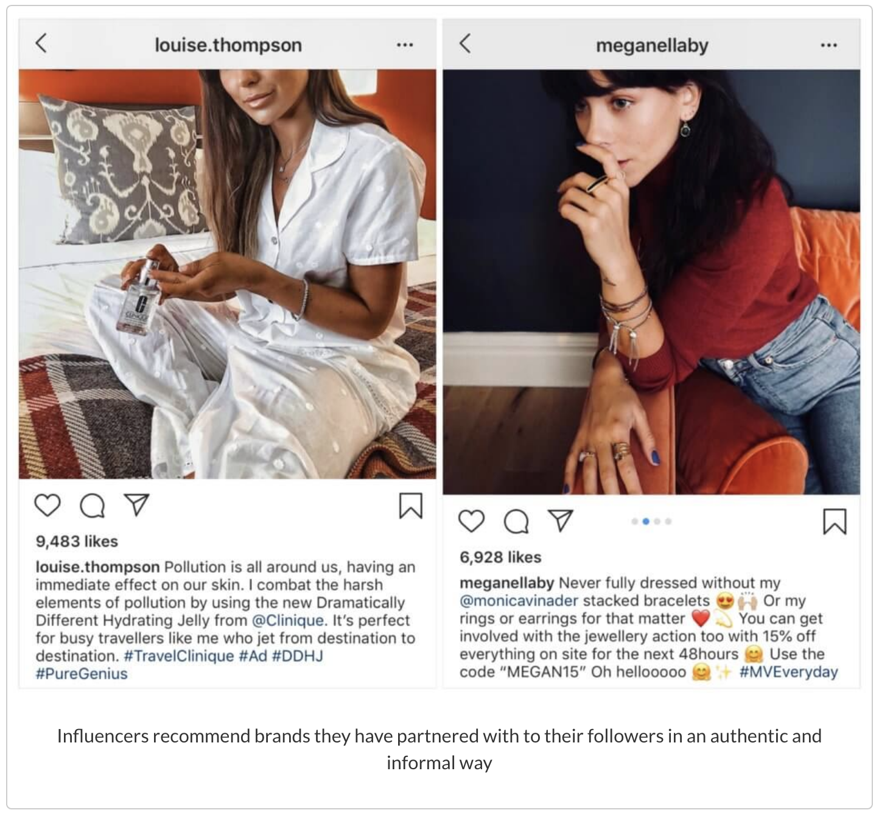View the 6,928 likes list
This screenshot has height=824, width=879.
point(500,557)
